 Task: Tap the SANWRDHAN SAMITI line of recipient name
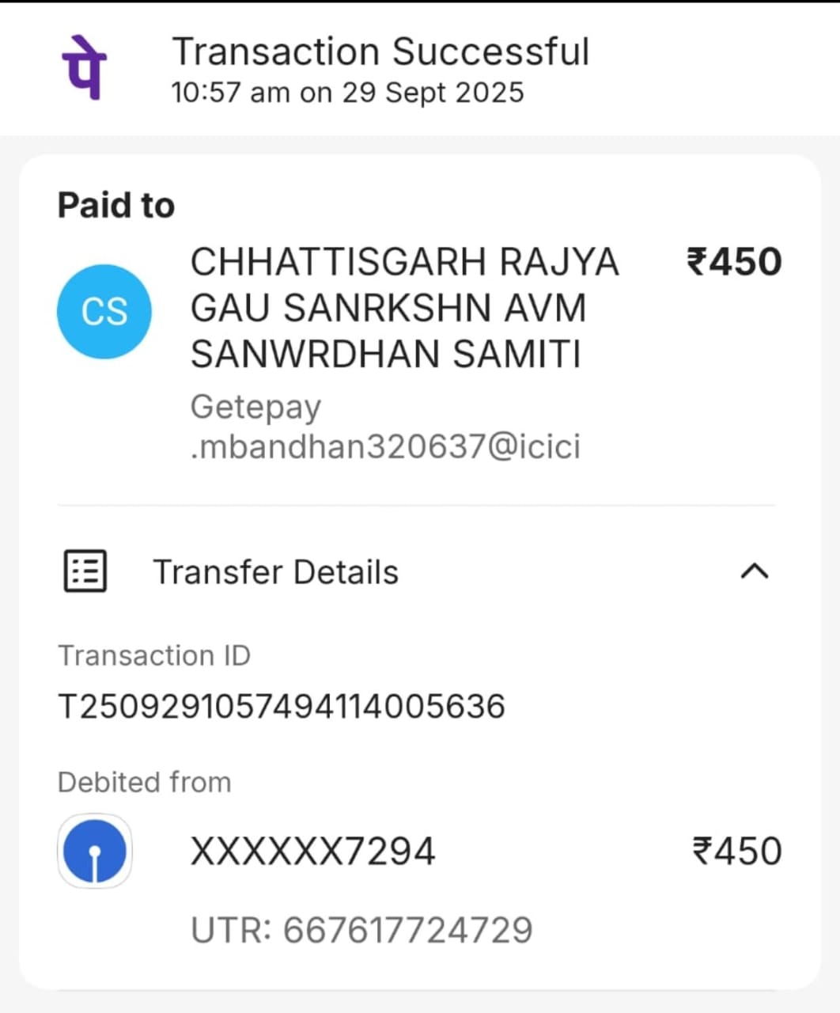tap(385, 354)
